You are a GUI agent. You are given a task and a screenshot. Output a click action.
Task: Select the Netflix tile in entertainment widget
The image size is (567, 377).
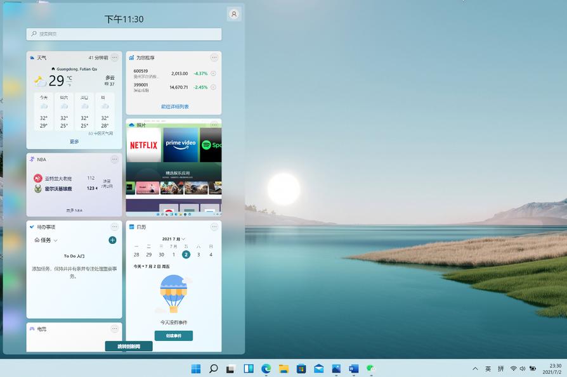(144, 144)
